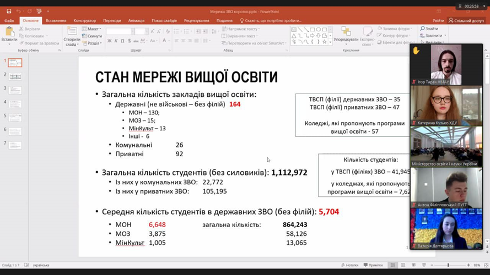The width and height of the screenshot is (490, 275).
Task: Click the increase list level icon
Action: tap(205, 31)
